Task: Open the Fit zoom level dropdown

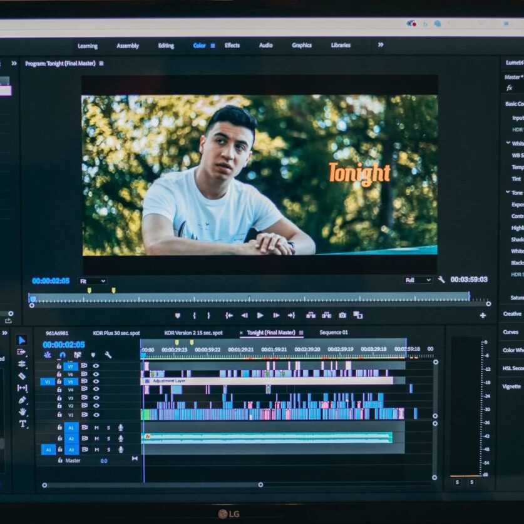Action: click(x=93, y=281)
